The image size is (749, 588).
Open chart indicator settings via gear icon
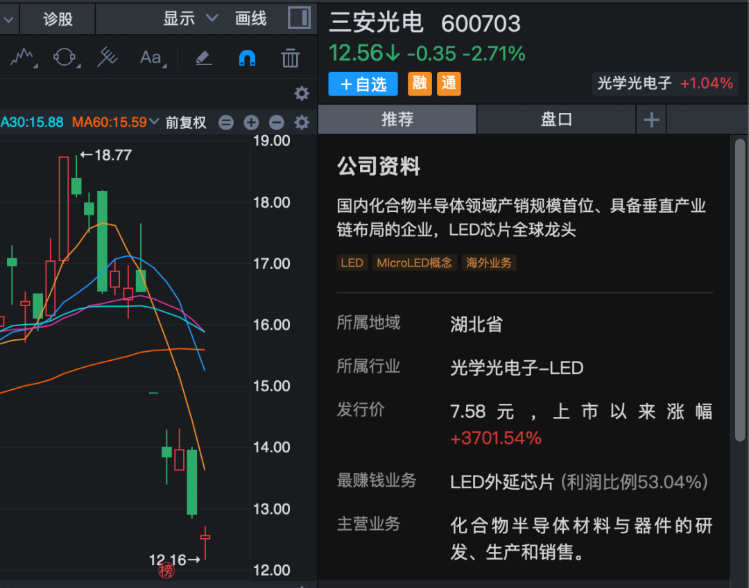[301, 122]
